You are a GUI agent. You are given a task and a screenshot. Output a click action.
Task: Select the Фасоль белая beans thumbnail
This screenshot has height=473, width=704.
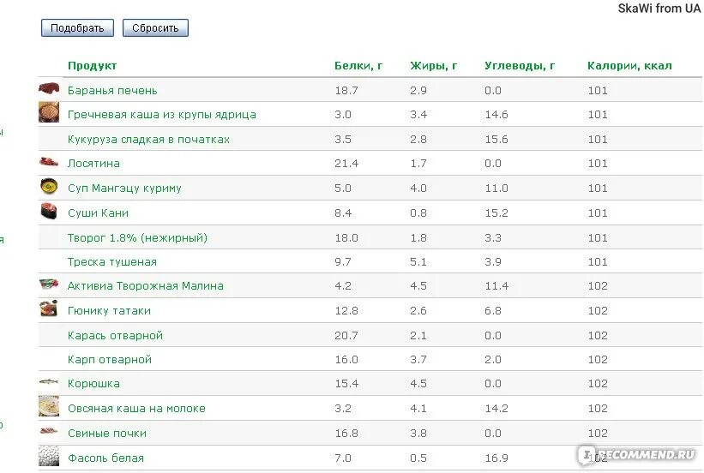(x=49, y=456)
